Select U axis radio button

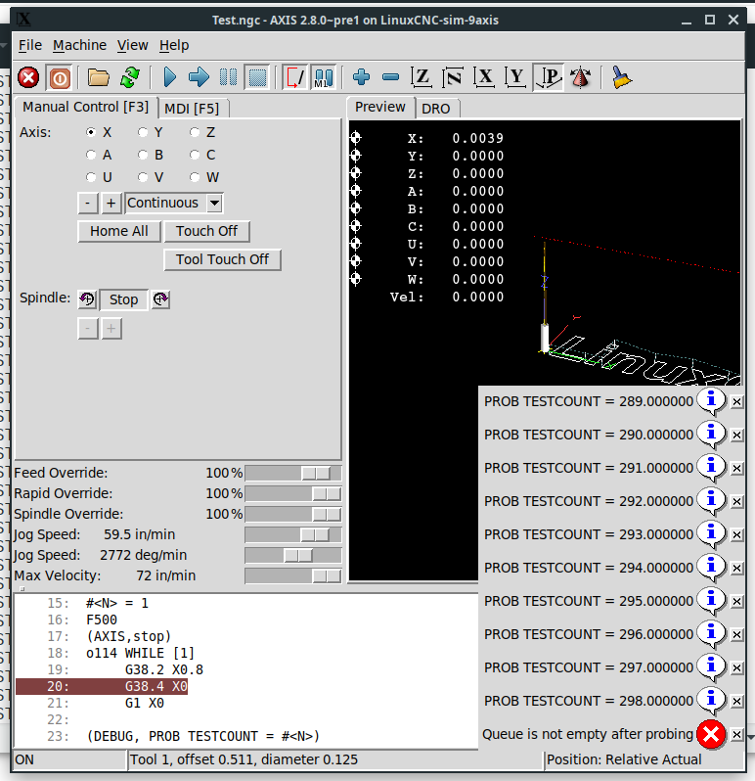pos(91,177)
